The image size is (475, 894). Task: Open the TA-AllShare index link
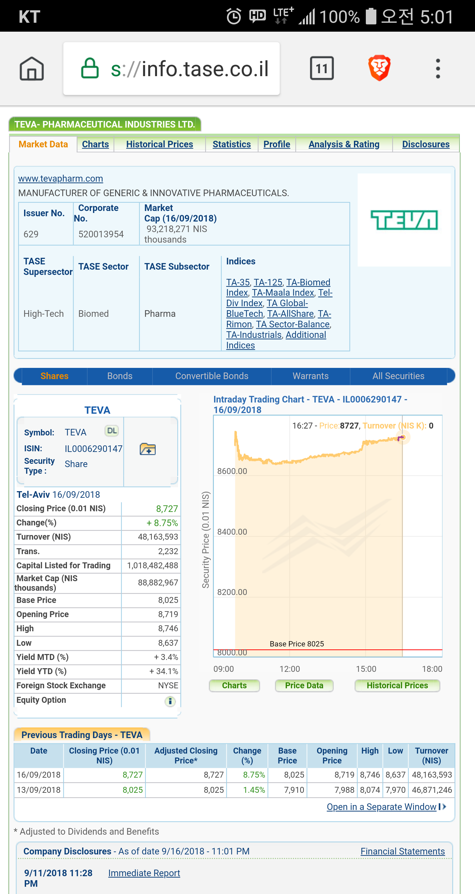click(290, 314)
